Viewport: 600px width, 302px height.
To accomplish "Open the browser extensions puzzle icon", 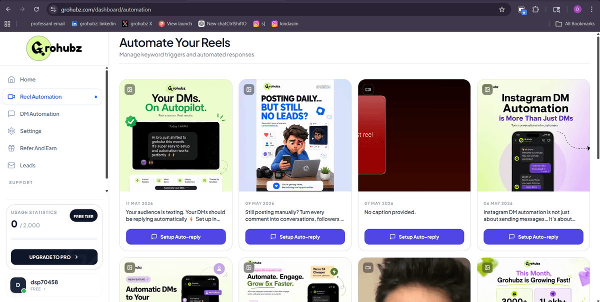I will tap(535, 9).
